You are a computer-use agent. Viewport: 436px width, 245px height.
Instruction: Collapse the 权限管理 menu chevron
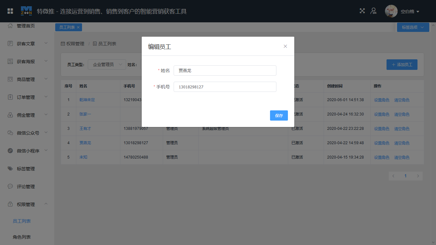[x=46, y=204]
